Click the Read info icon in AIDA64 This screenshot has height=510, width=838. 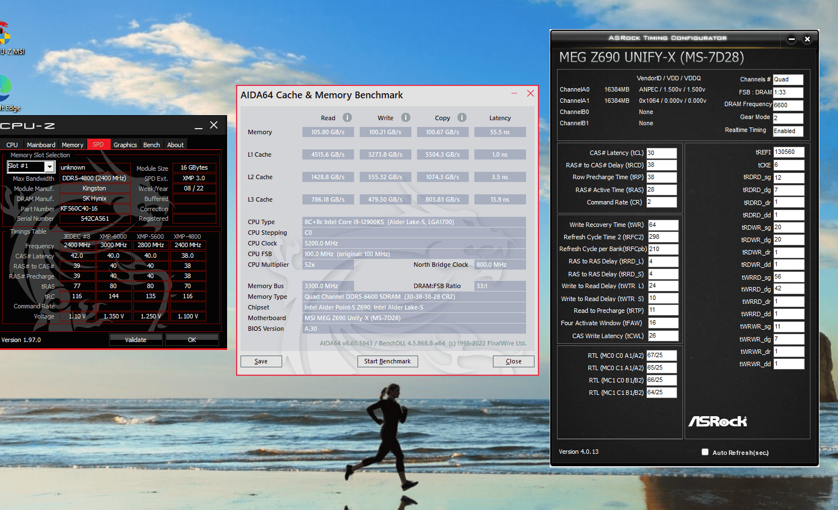(x=347, y=117)
